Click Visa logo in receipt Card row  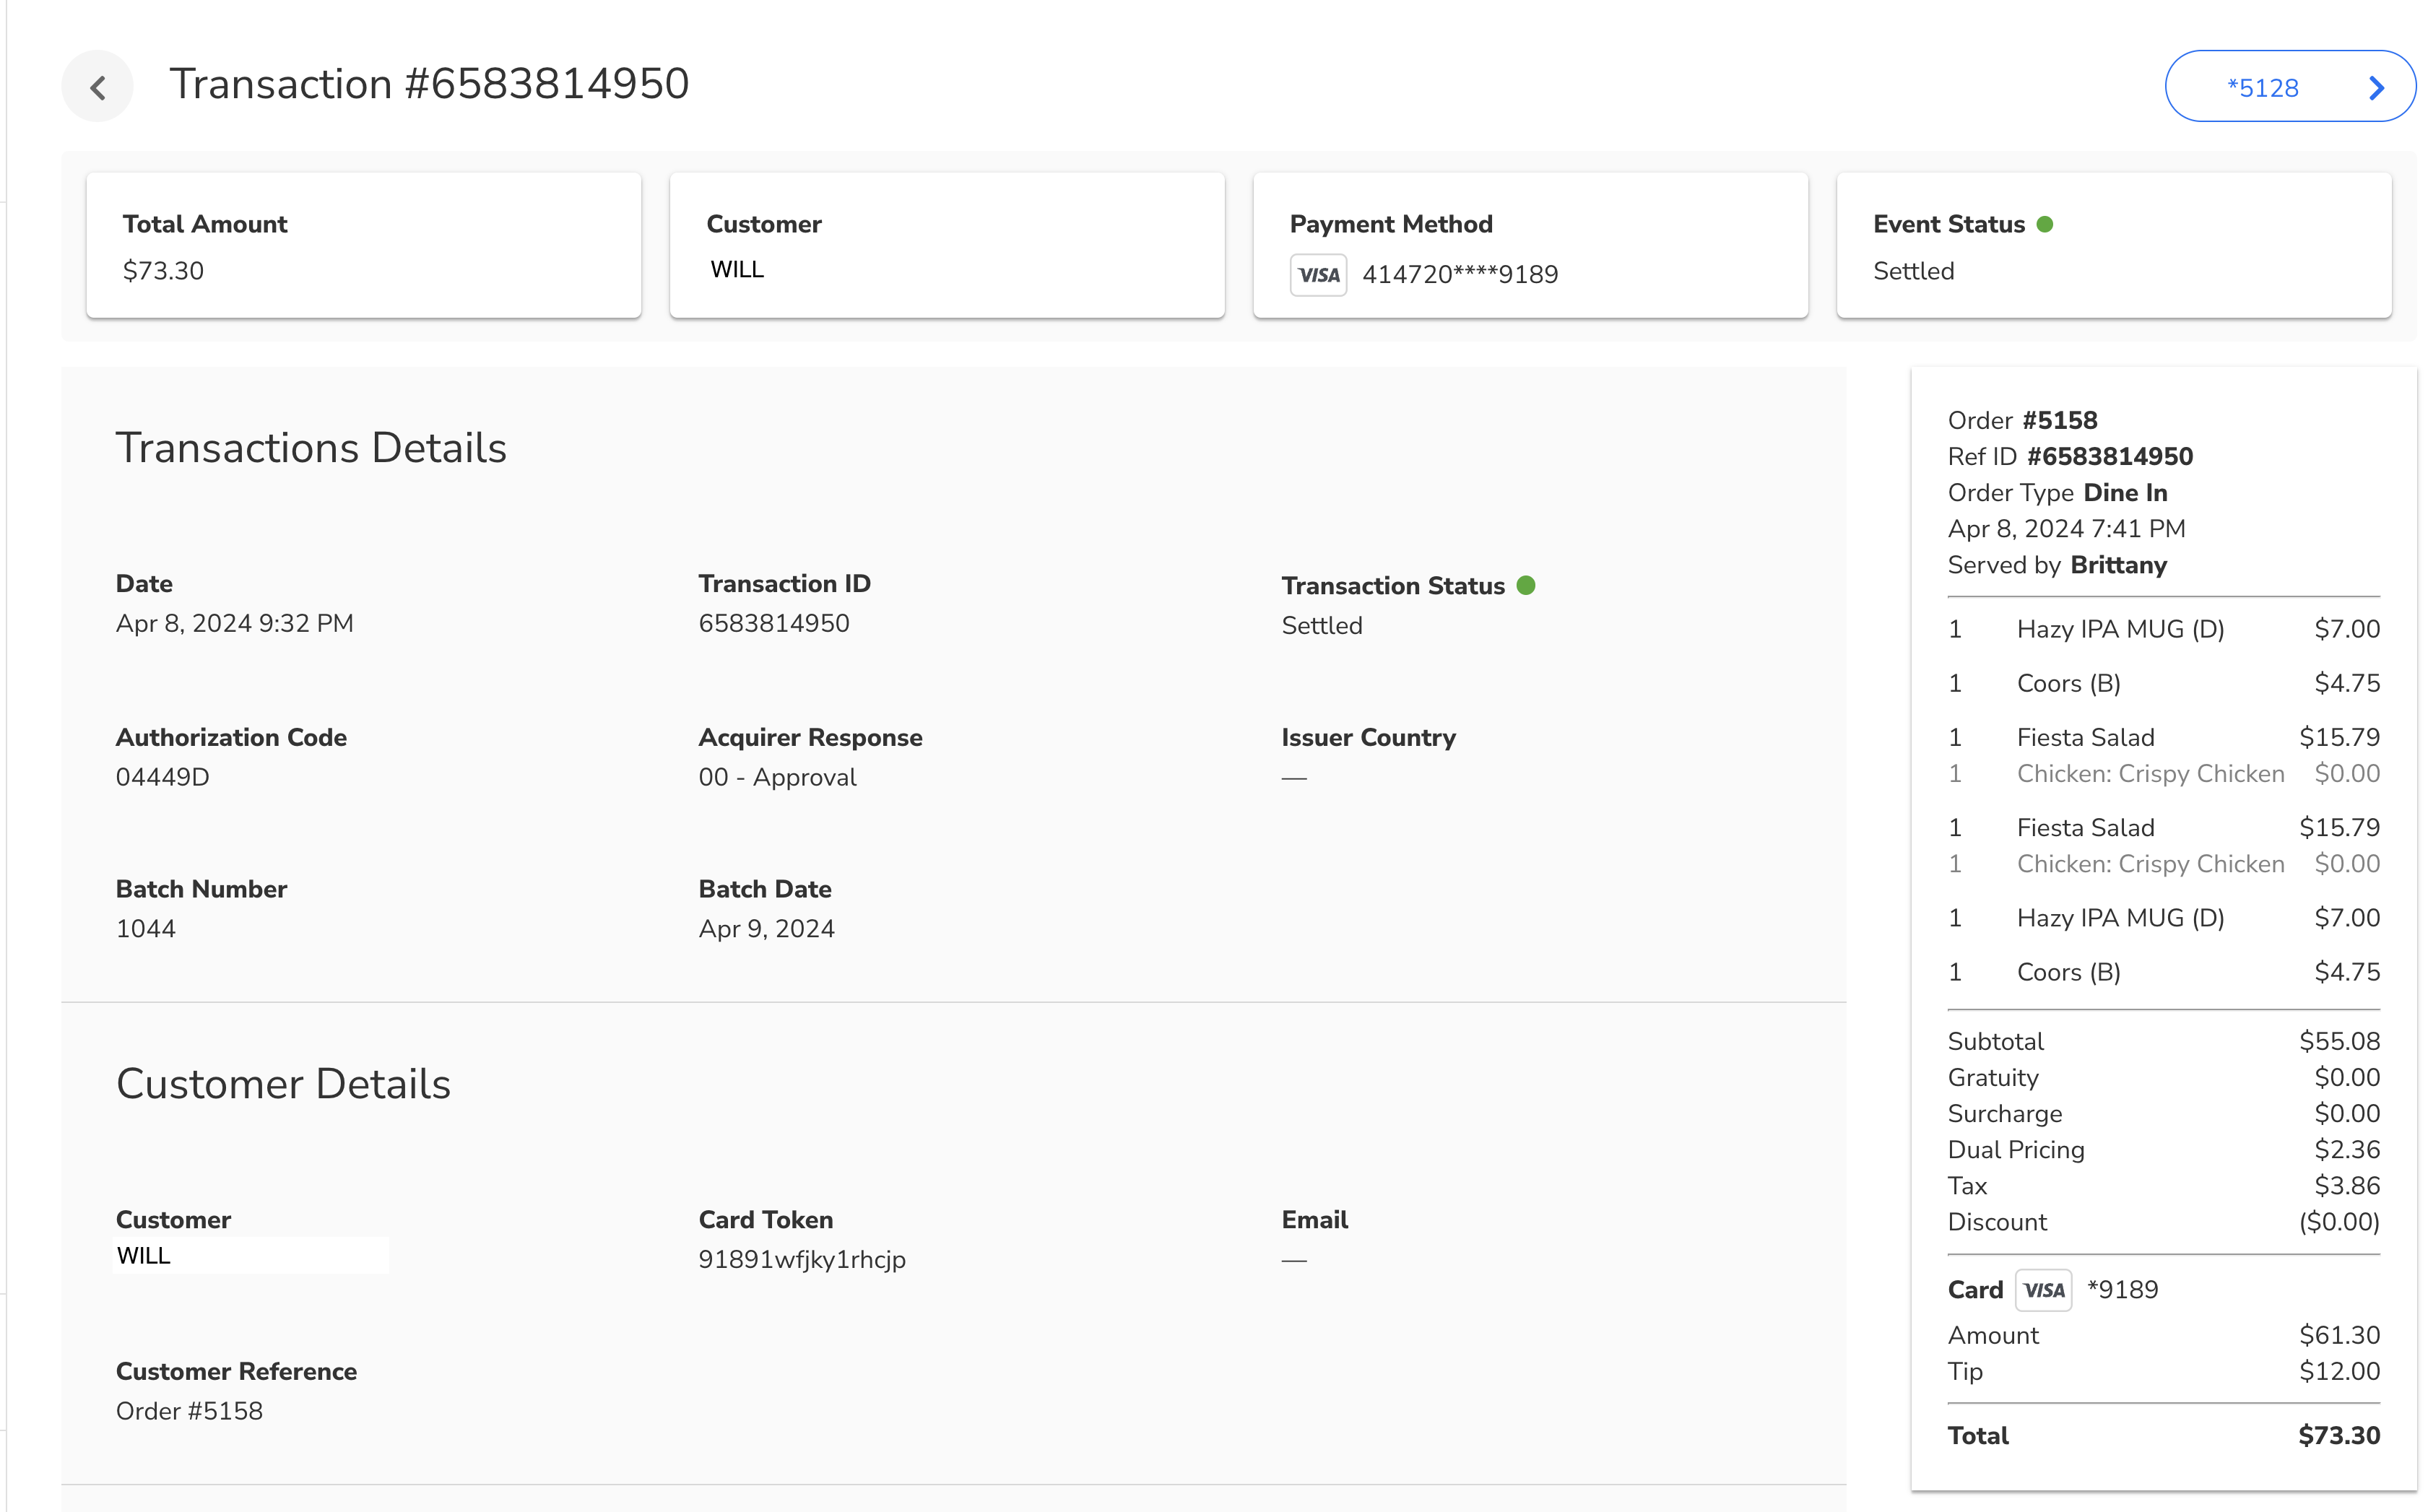click(2042, 1290)
